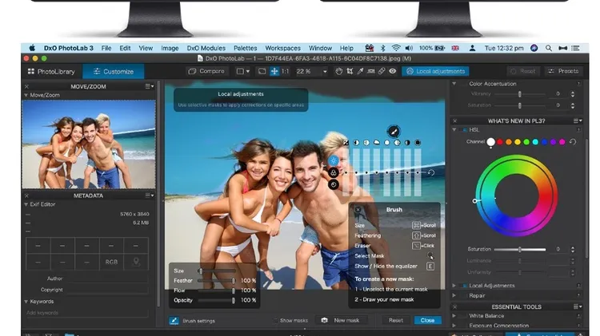Viewport: 600px width, 336px height.
Task: Toggle the HSL correction switch
Action: point(464,130)
